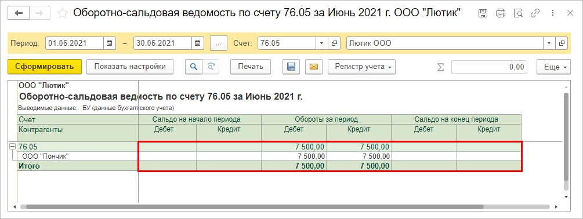Click the back navigation arrow

19,13
